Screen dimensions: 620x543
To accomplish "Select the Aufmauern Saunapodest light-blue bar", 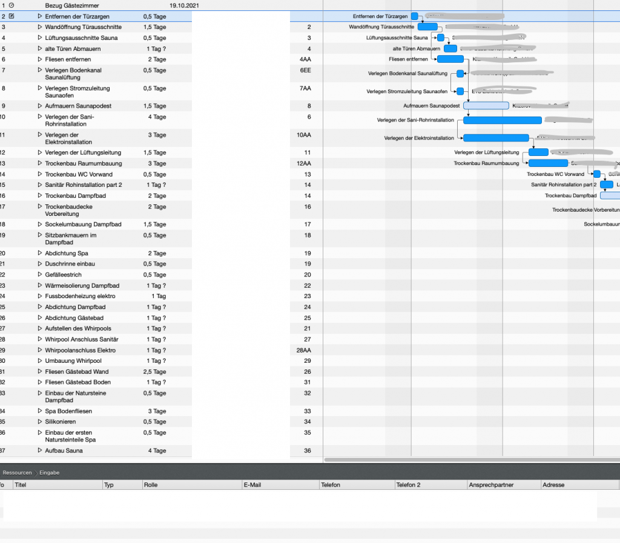I will pos(486,105).
